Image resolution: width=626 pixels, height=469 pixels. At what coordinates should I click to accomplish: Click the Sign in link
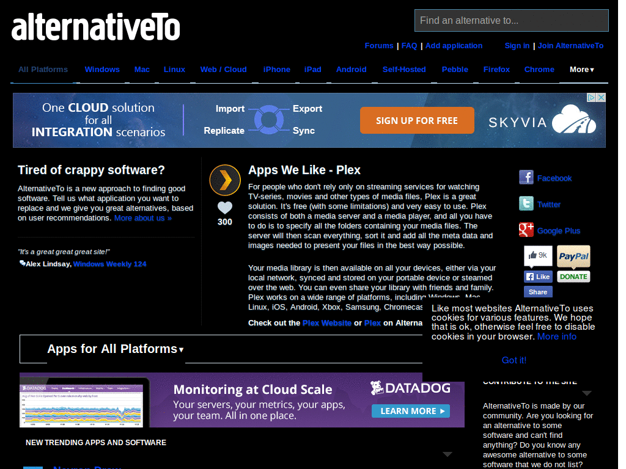coord(517,46)
